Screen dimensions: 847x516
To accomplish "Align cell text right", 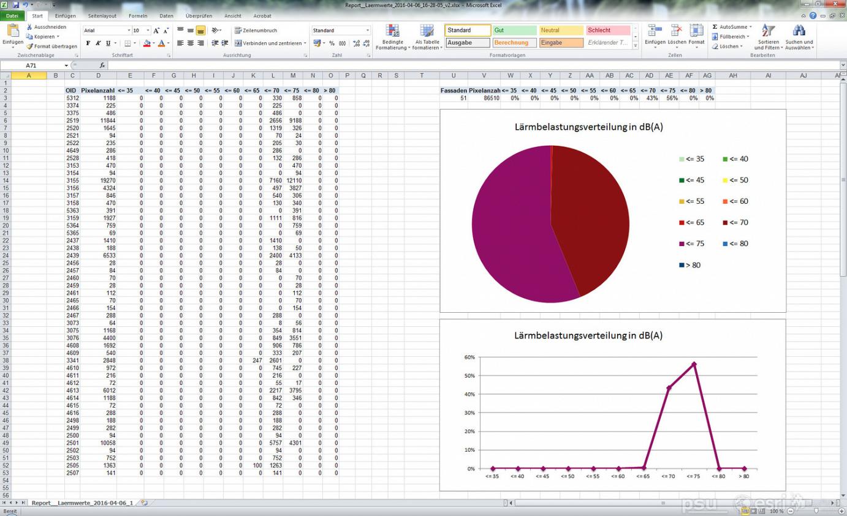I will (200, 43).
